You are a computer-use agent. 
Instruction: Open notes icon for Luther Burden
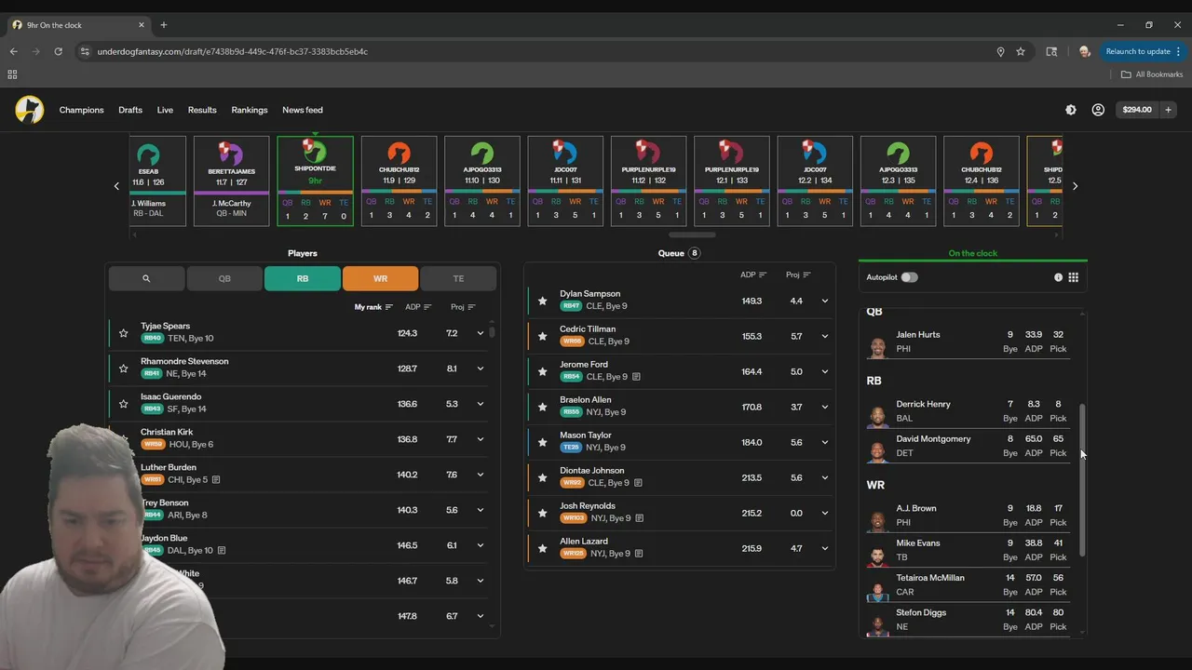pos(216,480)
